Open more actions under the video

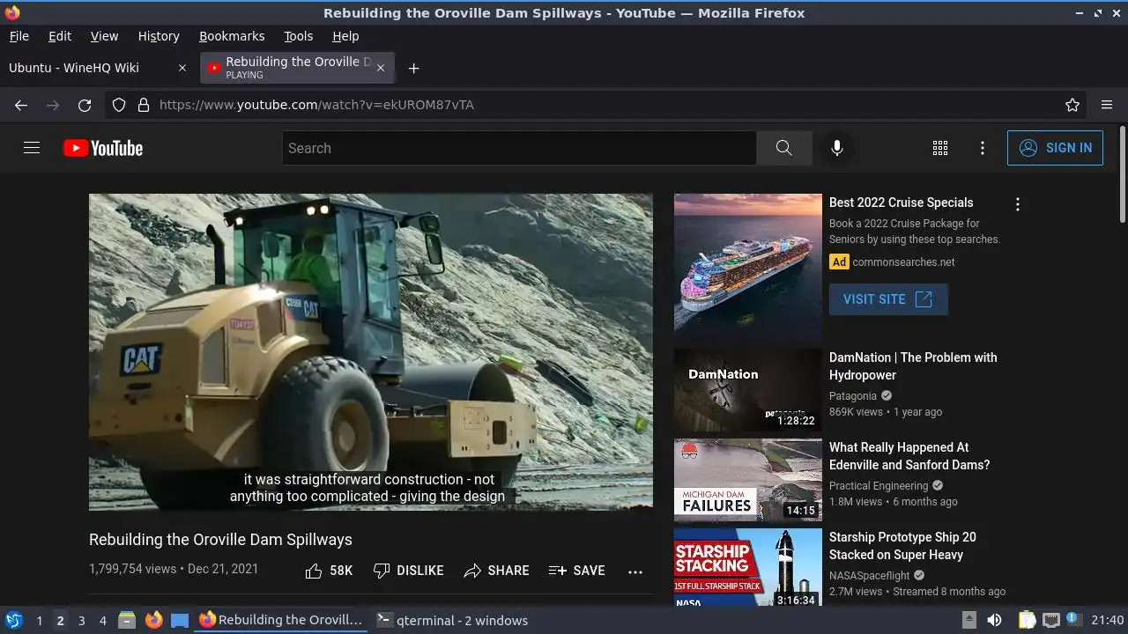[635, 571]
